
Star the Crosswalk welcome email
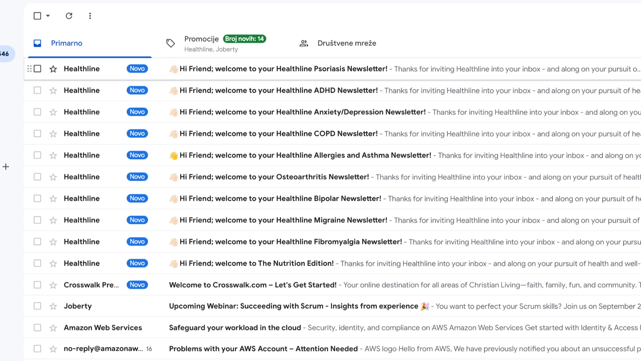53,285
